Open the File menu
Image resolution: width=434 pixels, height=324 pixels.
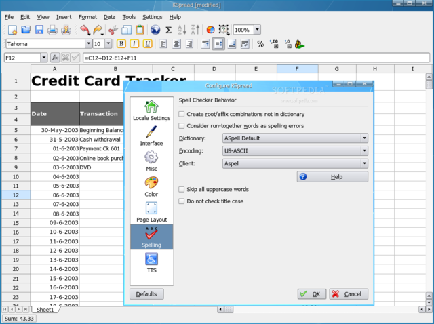tap(9, 17)
